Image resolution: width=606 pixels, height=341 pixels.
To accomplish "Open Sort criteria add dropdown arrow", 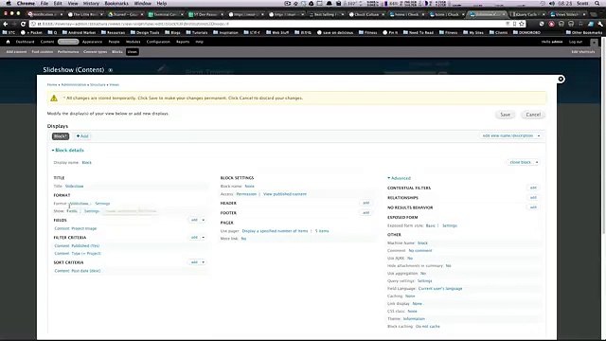I will (x=204, y=262).
